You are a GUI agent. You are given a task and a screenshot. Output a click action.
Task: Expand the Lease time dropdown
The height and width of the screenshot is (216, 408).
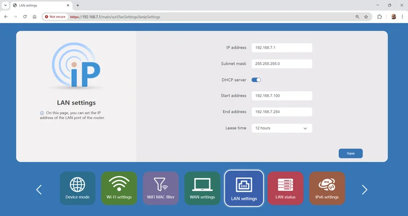pyautogui.click(x=282, y=129)
